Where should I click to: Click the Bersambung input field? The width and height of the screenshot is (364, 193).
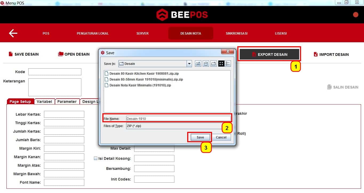(x=154, y=169)
